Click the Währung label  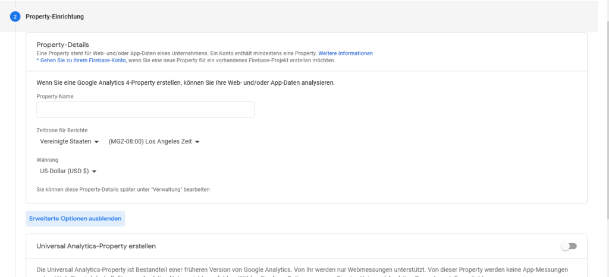pyautogui.click(x=47, y=160)
